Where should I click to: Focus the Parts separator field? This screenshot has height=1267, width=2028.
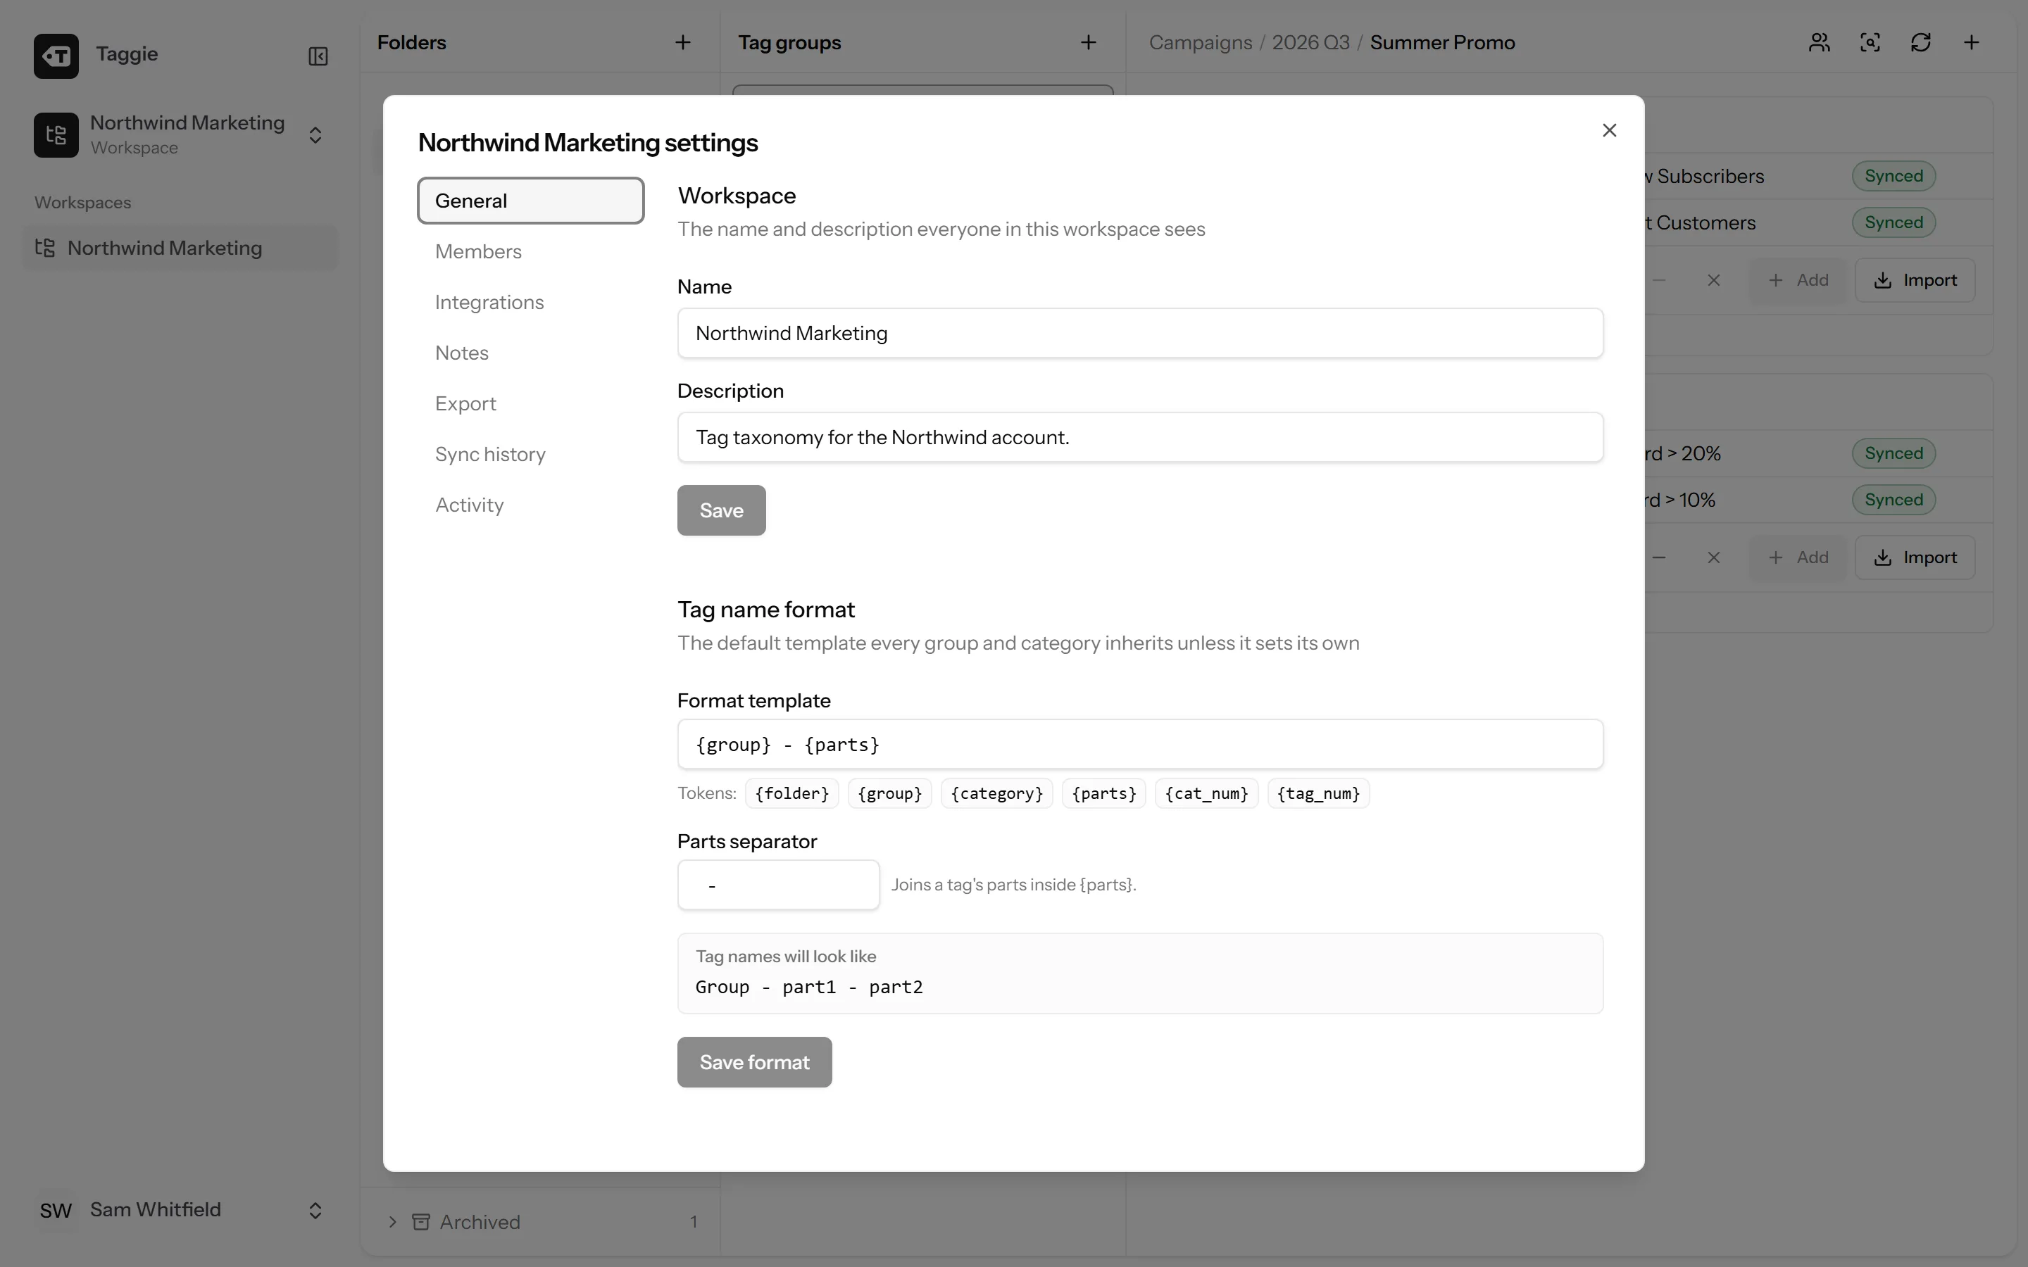(x=779, y=885)
